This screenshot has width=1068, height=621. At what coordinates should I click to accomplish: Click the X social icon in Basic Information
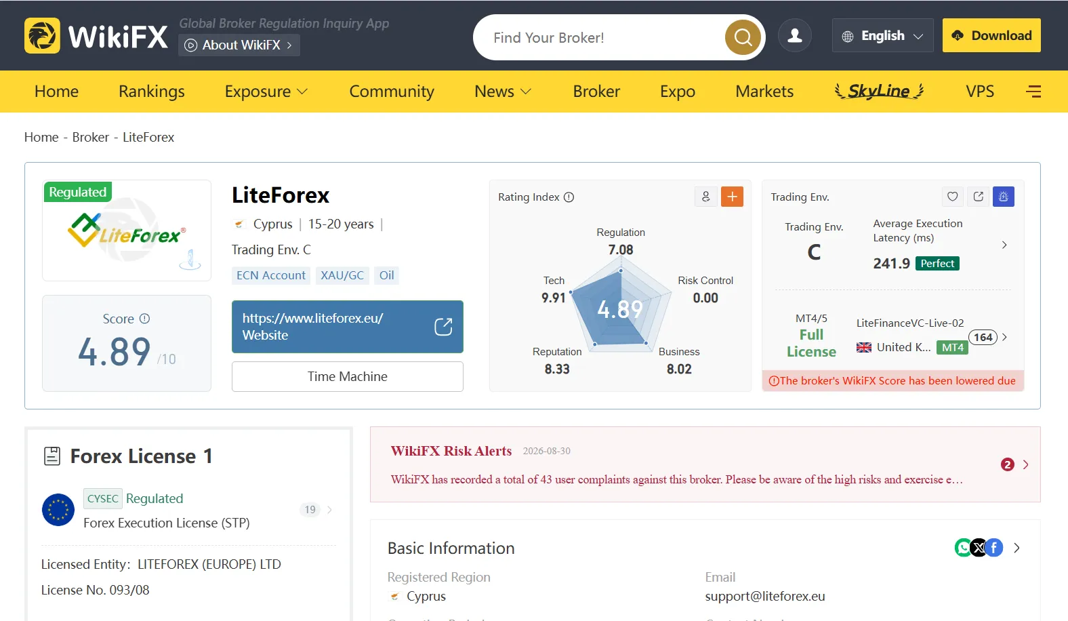(979, 547)
